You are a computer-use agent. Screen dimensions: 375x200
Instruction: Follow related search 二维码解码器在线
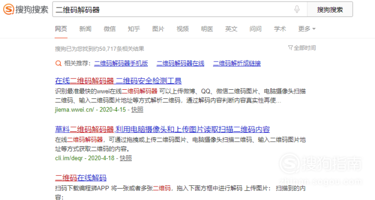180,63
